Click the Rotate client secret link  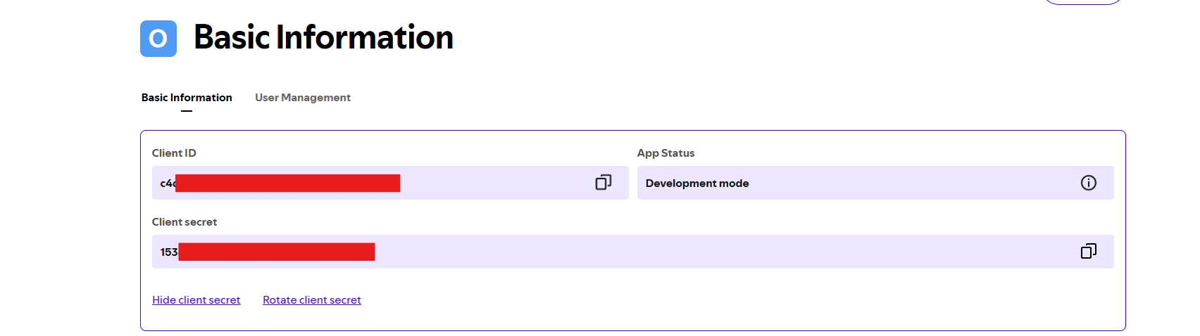coord(311,300)
